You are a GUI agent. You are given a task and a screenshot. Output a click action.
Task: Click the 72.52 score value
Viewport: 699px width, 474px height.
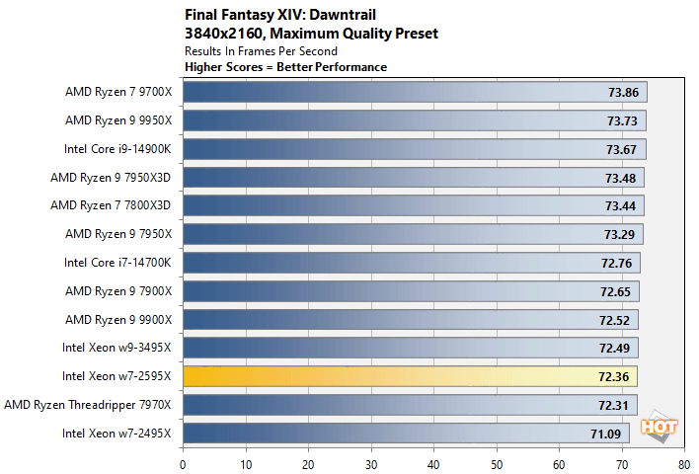pyautogui.click(x=614, y=321)
